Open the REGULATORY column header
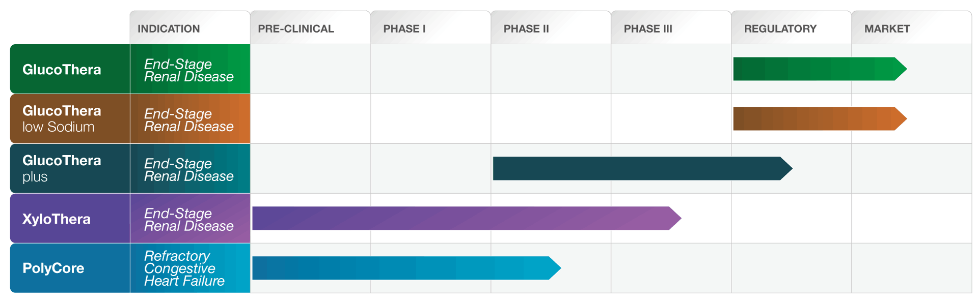This screenshot has width=978, height=303. click(791, 28)
